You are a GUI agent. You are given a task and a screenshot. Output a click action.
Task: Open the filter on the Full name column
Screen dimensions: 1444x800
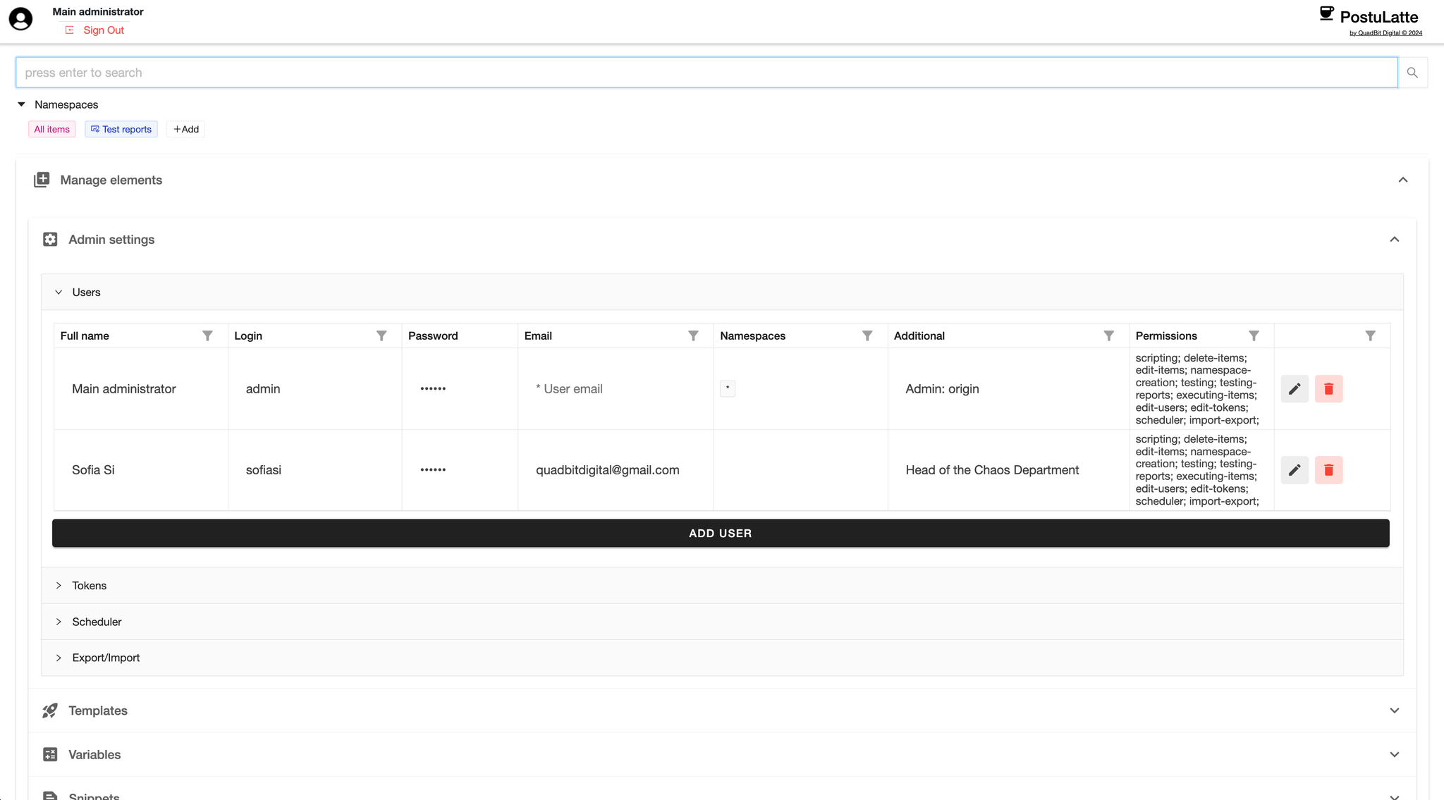(207, 336)
